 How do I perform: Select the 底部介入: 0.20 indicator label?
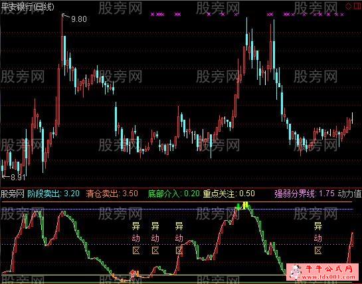tap(174, 194)
